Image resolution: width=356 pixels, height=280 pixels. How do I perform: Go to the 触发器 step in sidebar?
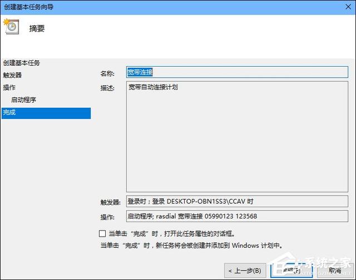point(12,75)
